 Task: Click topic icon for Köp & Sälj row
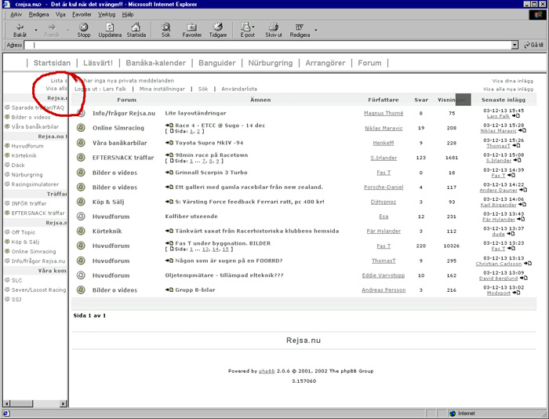pyautogui.click(x=81, y=202)
